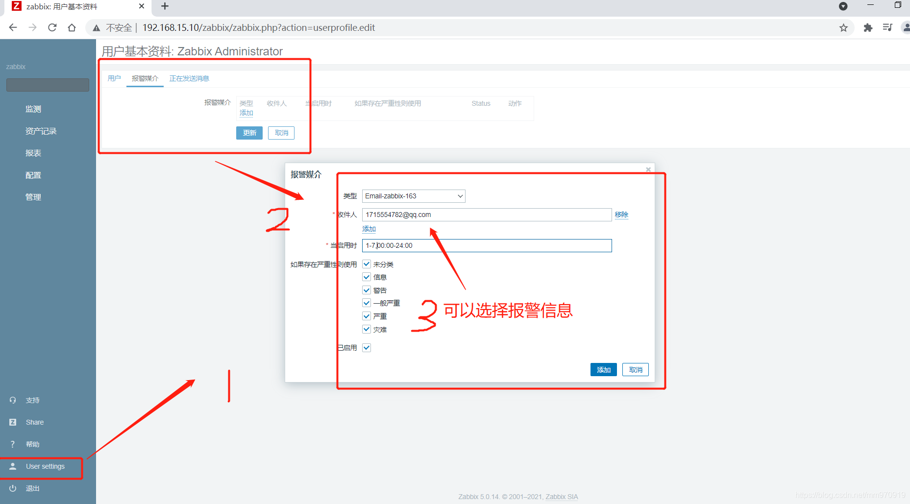Switch to the 正在发送消息 tab
The width and height of the screenshot is (910, 504).
tap(189, 78)
